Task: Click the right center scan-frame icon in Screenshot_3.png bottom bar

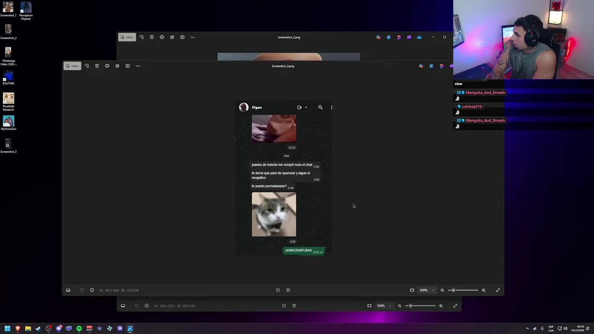Action: click(x=288, y=290)
